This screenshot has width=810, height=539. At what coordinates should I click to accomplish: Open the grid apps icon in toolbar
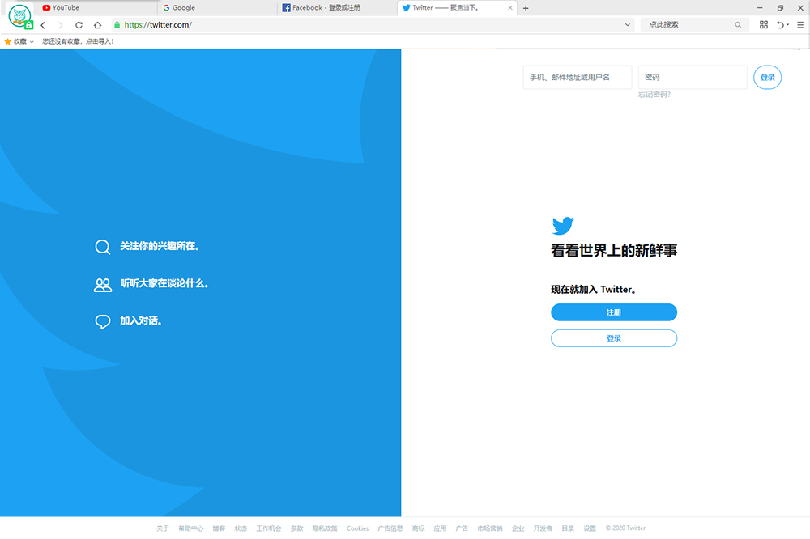pyautogui.click(x=764, y=25)
